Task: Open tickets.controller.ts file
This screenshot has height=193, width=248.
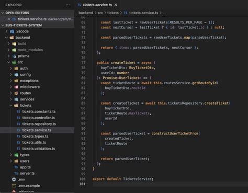Action: click(39, 118)
